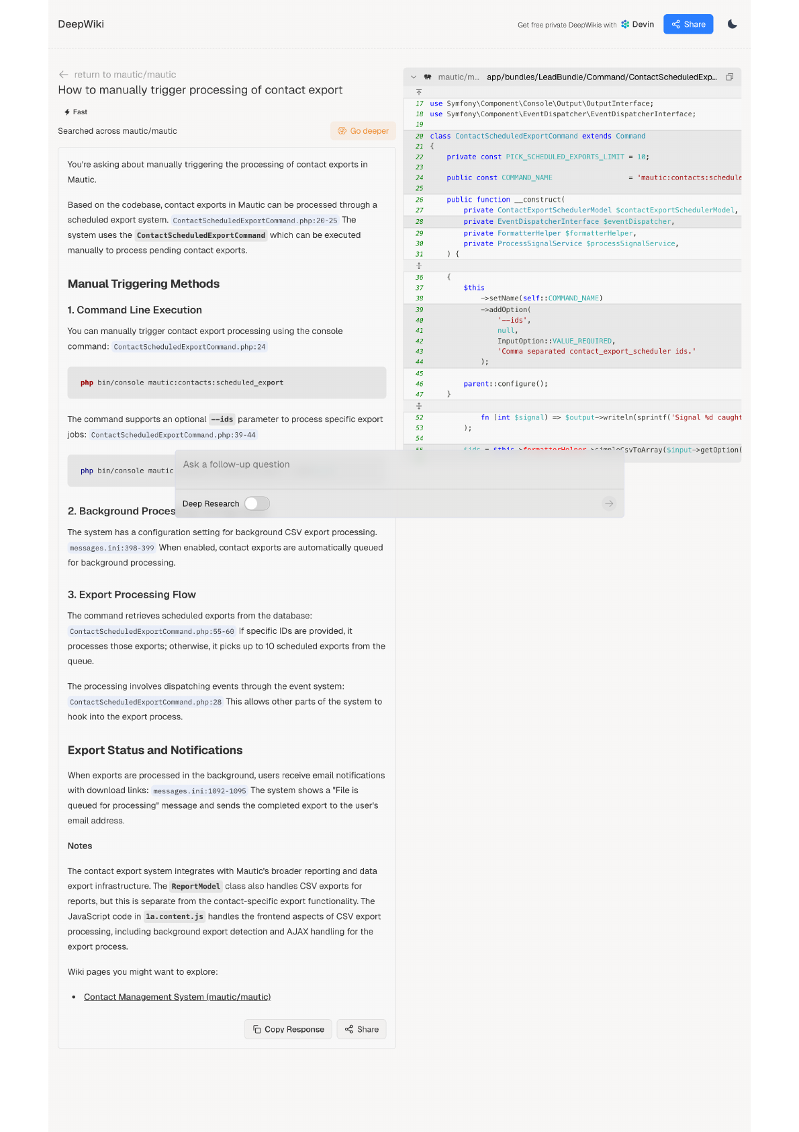Open Contact Management System wiki page link
This screenshot has height=1132, width=799.
[177, 997]
